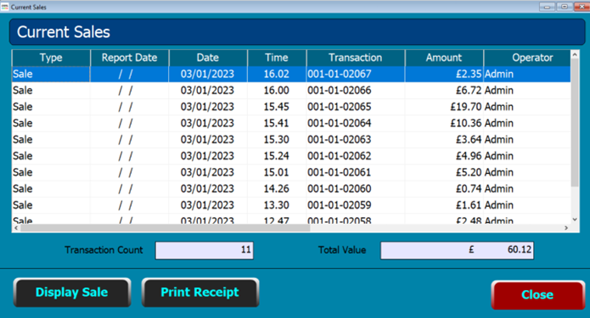Click the Total Value field showing 60.12
The width and height of the screenshot is (590, 318).
click(x=457, y=250)
